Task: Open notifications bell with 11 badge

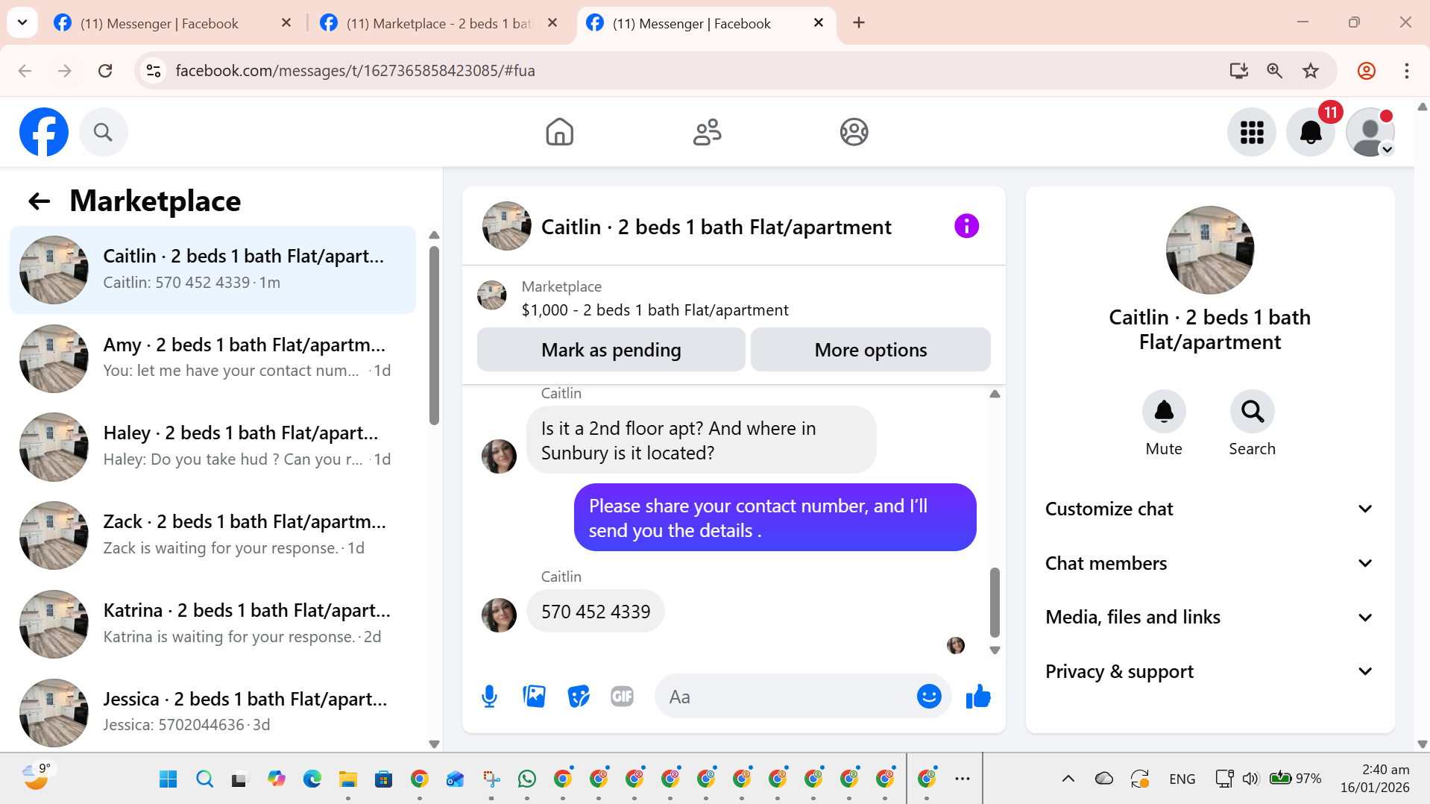Action: tap(1311, 132)
